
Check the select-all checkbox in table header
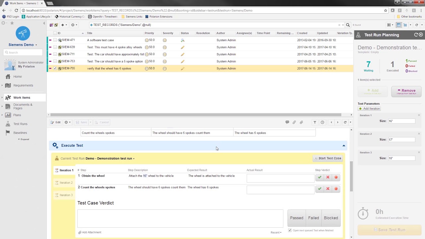55,33
